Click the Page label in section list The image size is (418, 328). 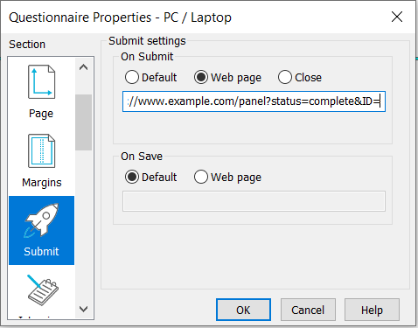[x=41, y=114]
